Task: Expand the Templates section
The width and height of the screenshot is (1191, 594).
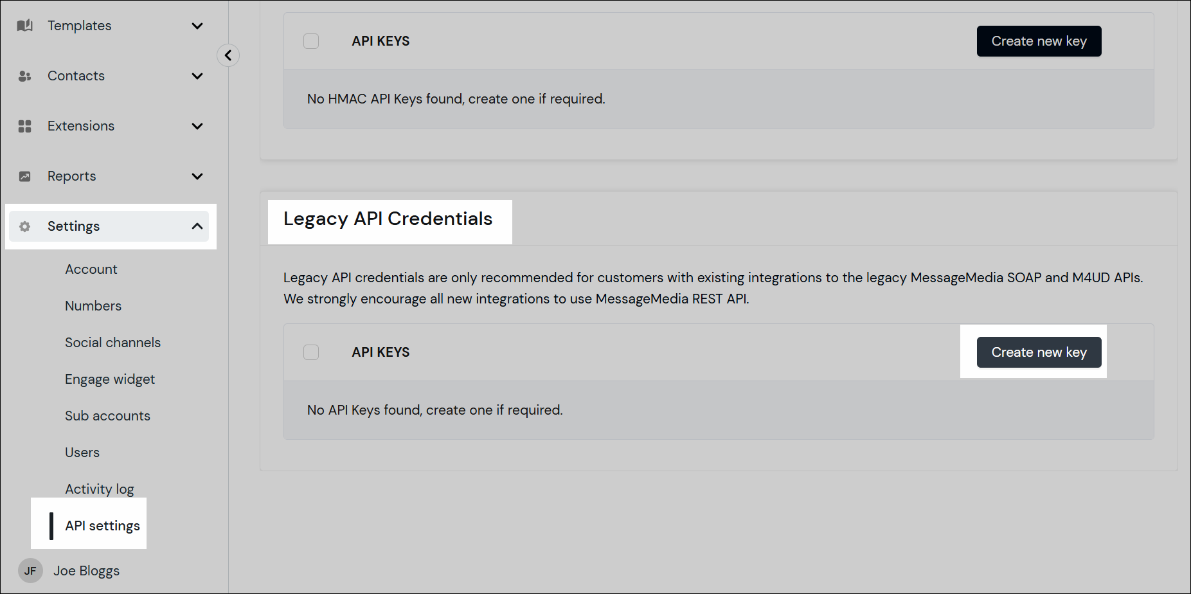Action: [x=197, y=26]
